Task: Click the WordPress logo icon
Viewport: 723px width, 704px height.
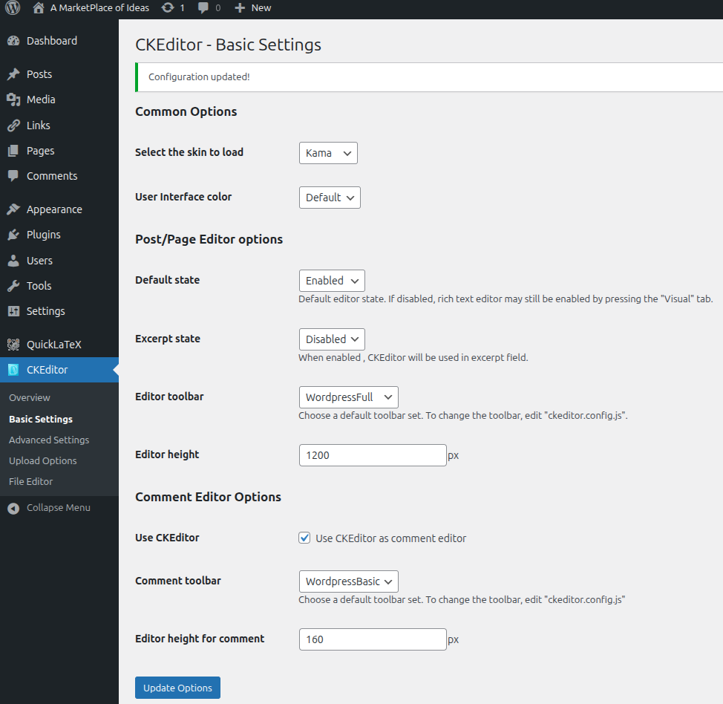Action: pos(13,8)
